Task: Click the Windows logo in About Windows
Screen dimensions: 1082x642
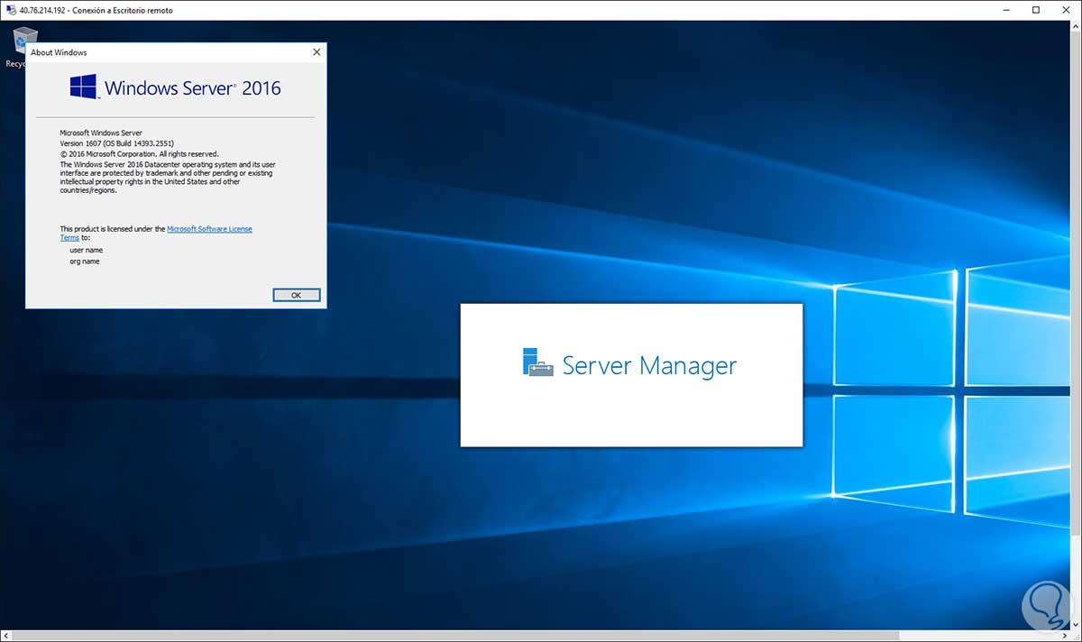Action: pyautogui.click(x=83, y=87)
